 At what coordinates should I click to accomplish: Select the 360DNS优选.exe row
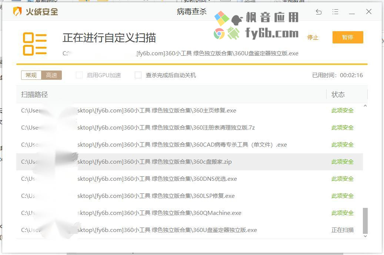pyautogui.click(x=190, y=179)
